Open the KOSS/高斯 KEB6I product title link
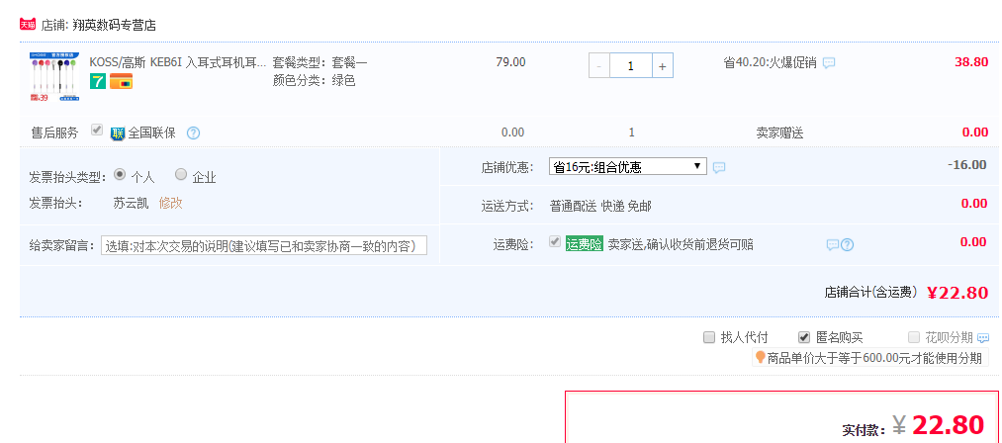1002x443 pixels. [x=177, y=62]
